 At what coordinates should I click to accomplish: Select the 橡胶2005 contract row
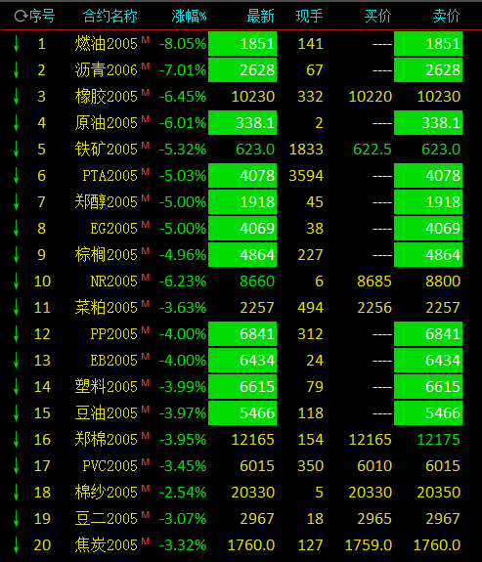point(241,97)
